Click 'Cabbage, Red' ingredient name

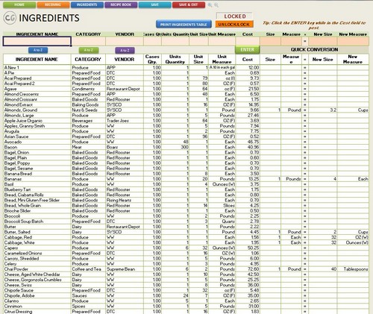[x=18, y=237]
